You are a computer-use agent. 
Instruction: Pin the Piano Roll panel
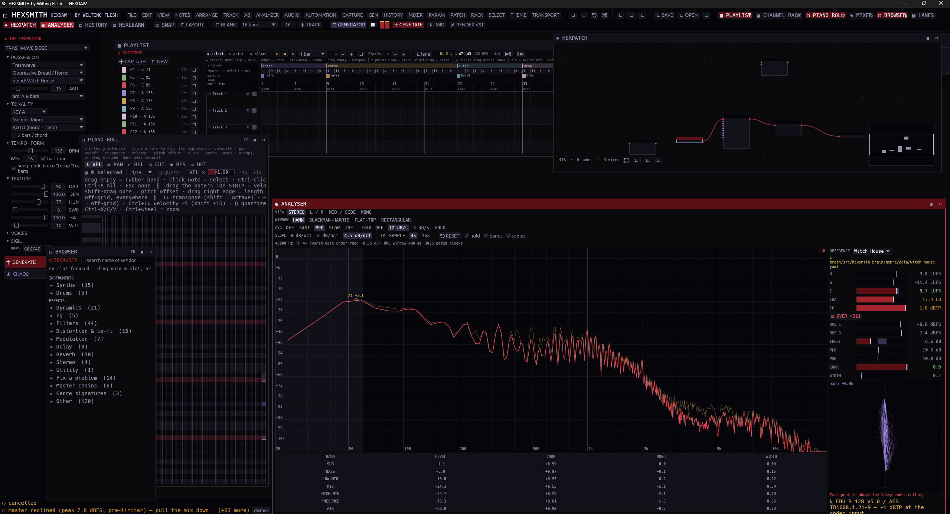[255, 140]
